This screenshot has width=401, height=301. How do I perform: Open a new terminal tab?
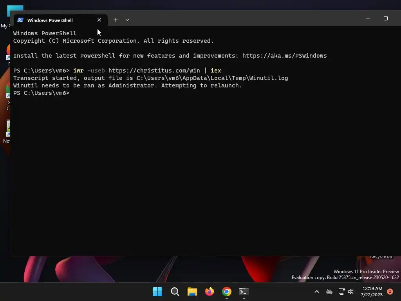point(116,20)
